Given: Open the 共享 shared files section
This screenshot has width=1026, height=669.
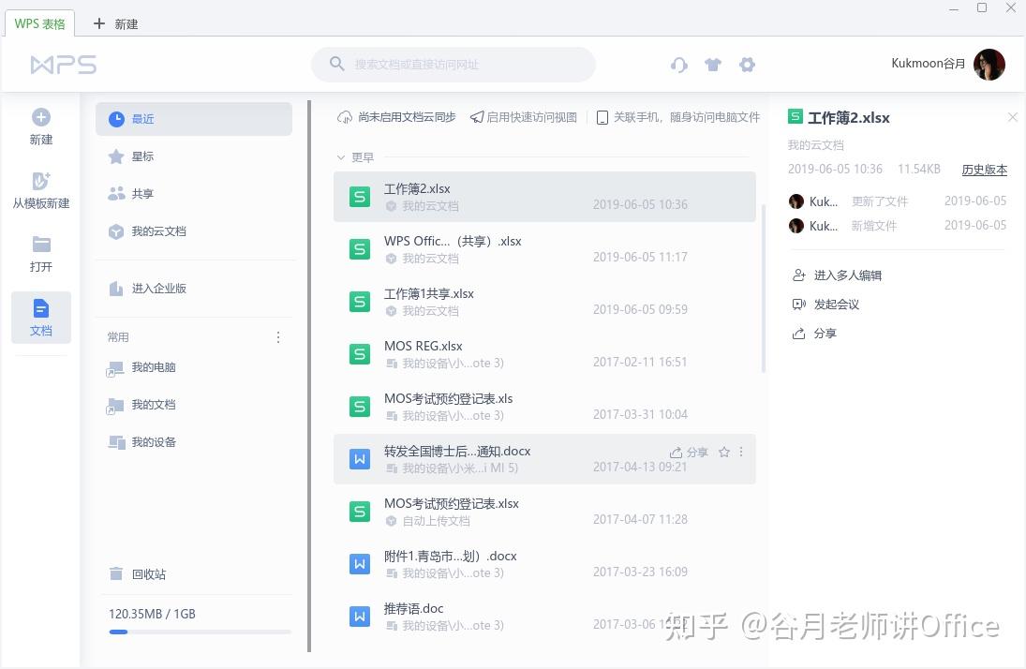Looking at the screenshot, I should 142,193.
